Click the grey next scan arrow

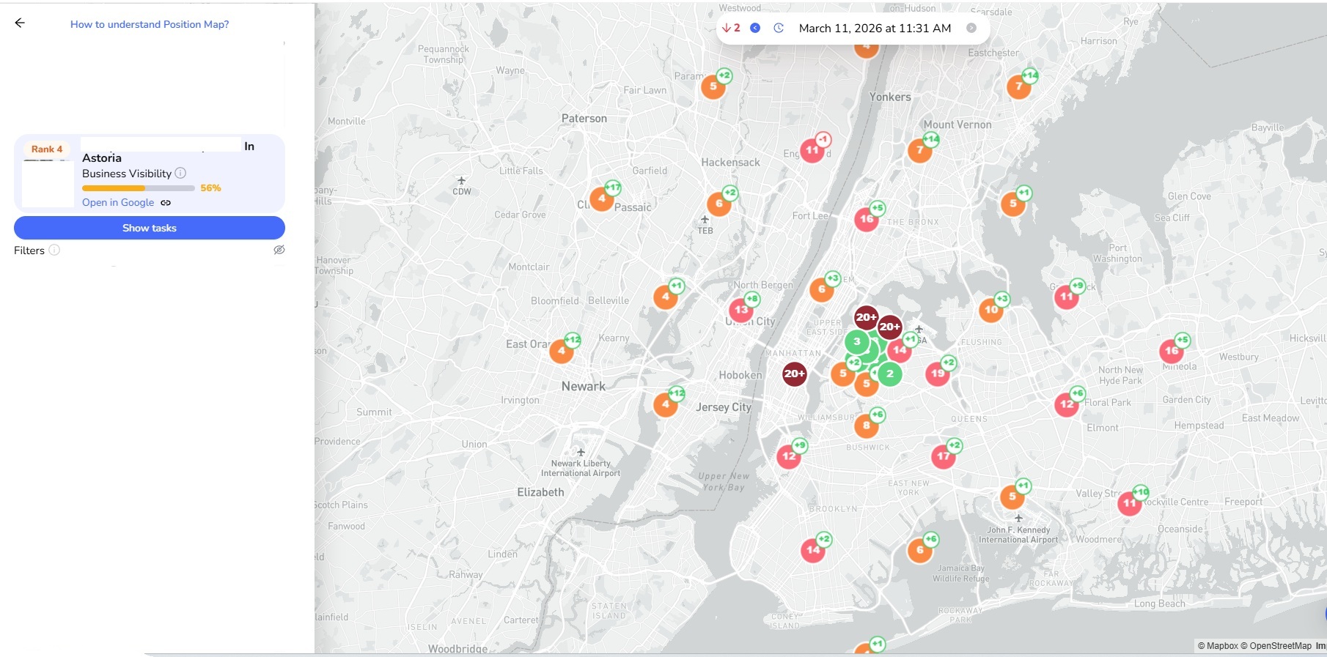click(x=971, y=29)
